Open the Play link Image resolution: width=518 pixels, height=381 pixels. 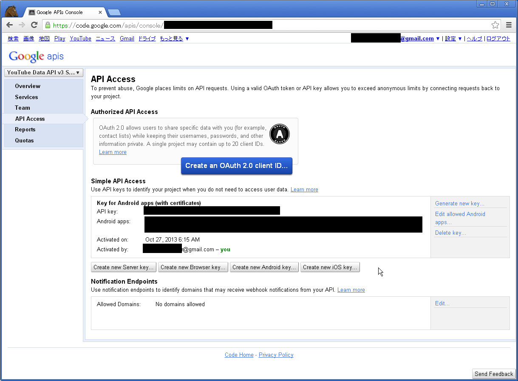click(59, 39)
